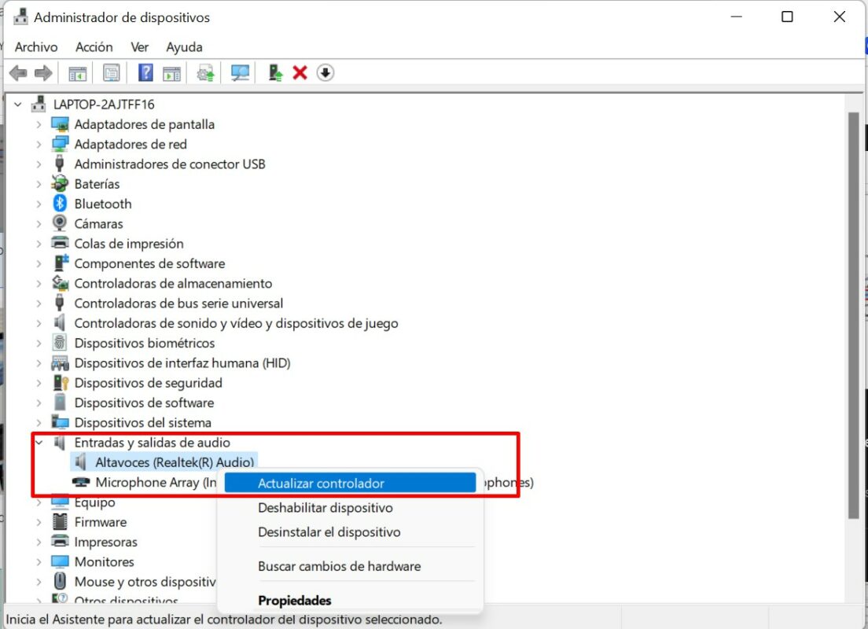Click the Properties sheet toolbar icon
The image size is (868, 629).
coord(112,73)
